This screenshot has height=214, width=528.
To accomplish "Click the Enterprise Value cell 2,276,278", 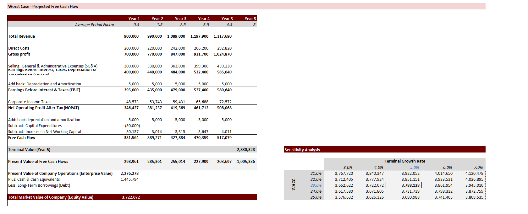I will (x=129, y=174).
